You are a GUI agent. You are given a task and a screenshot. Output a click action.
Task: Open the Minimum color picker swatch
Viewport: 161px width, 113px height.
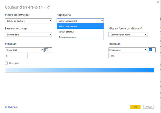[x=48, y=50]
